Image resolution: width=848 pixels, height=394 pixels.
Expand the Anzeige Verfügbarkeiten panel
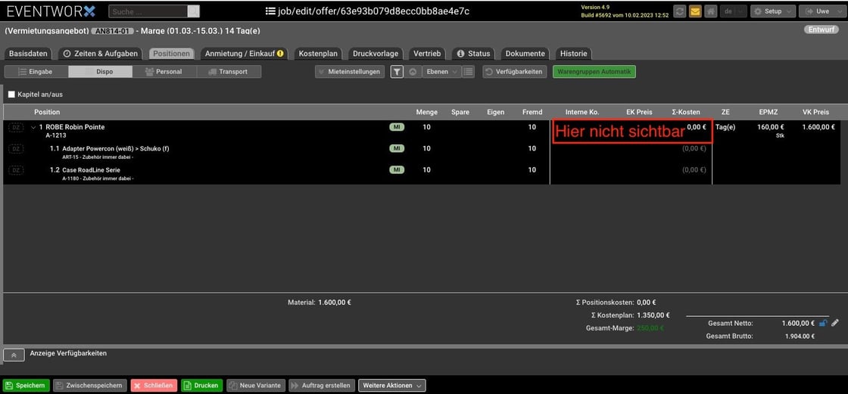tap(14, 354)
